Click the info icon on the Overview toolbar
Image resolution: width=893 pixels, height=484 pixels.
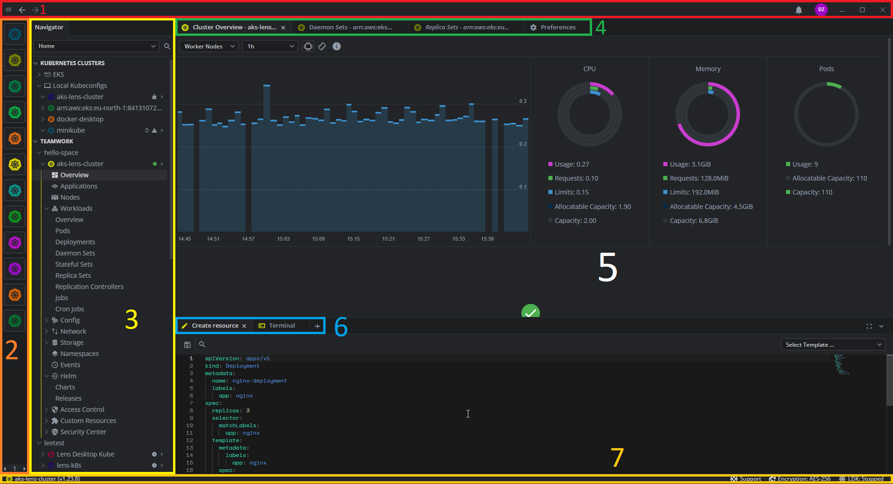click(337, 46)
